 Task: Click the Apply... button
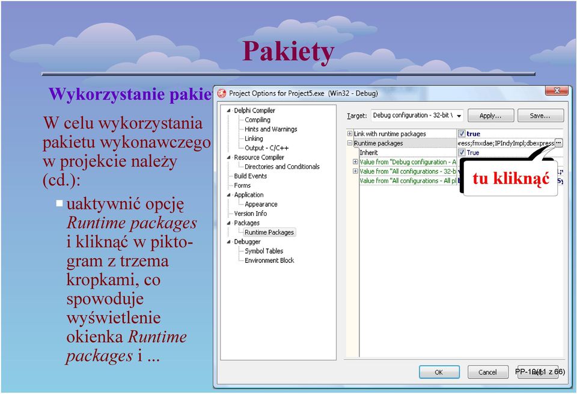coord(490,115)
